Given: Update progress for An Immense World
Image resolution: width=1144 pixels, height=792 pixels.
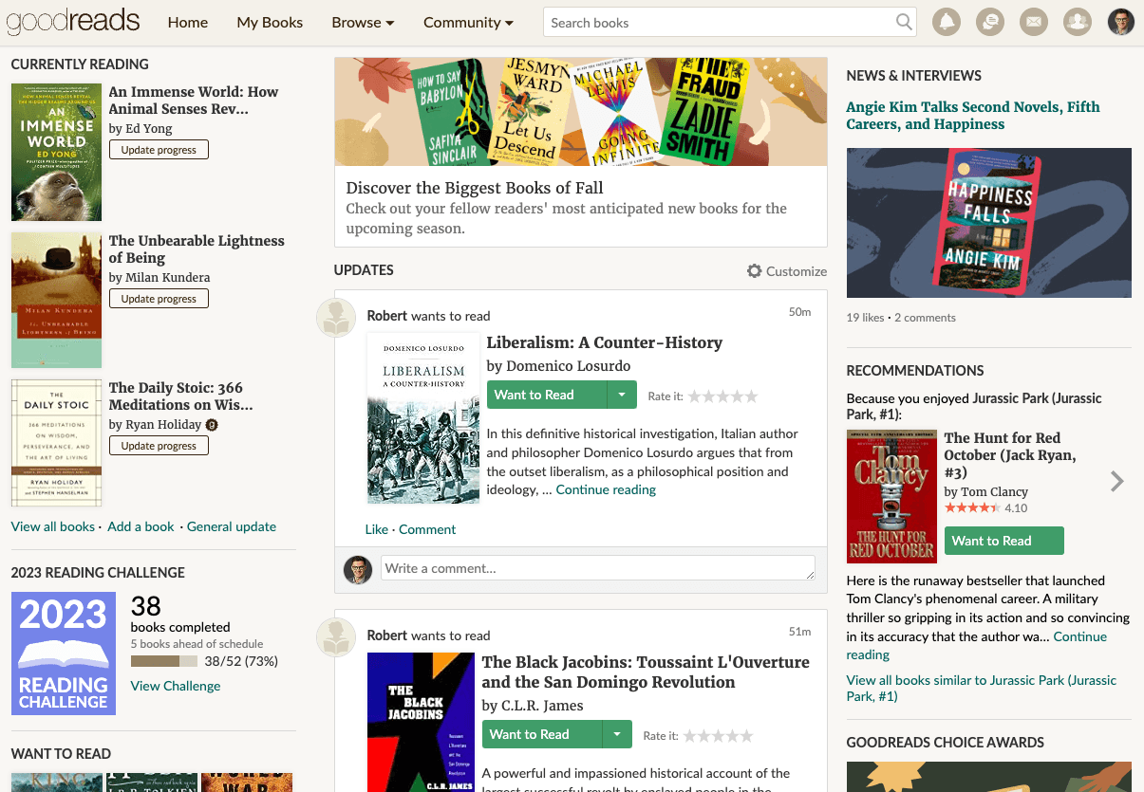Looking at the screenshot, I should click(159, 150).
